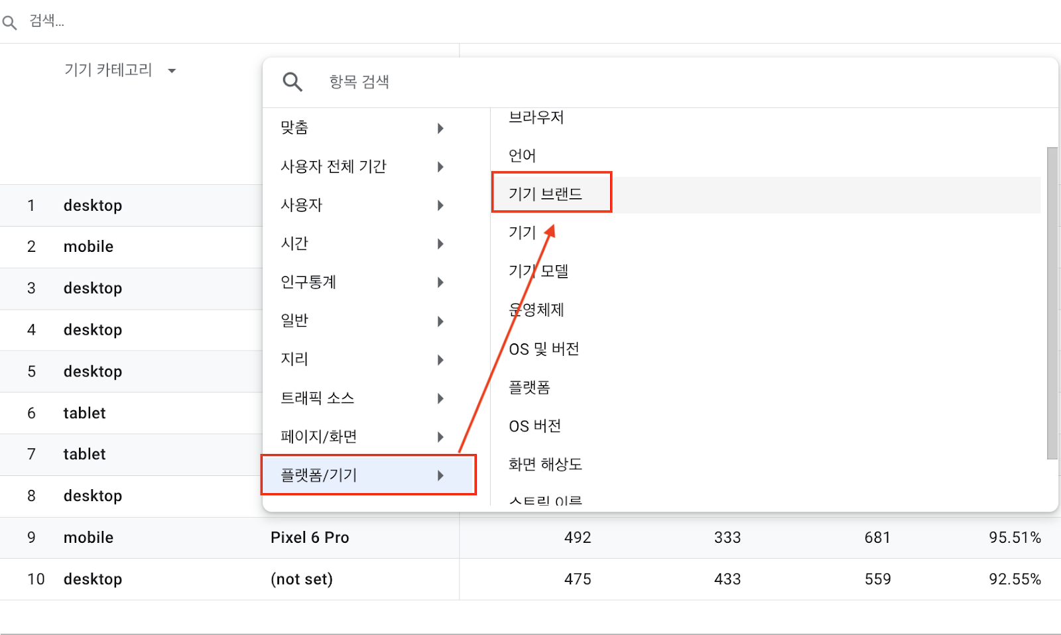Click desktop in row 8
The height and width of the screenshot is (635, 1061).
pos(93,496)
